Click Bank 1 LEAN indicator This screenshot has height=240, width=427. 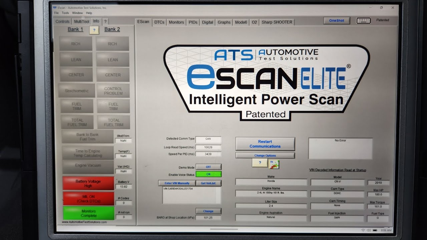pos(76,60)
